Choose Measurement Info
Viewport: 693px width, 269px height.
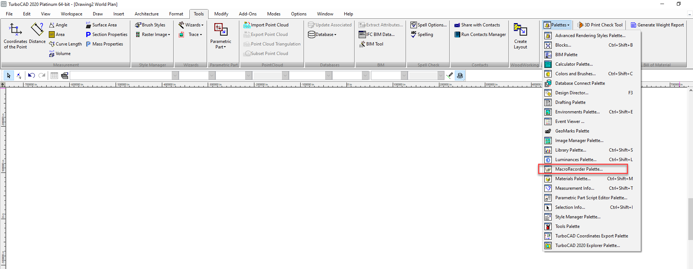click(x=592, y=188)
